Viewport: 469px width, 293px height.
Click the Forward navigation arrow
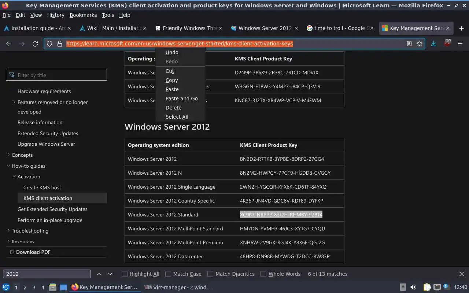pyautogui.click(x=22, y=44)
